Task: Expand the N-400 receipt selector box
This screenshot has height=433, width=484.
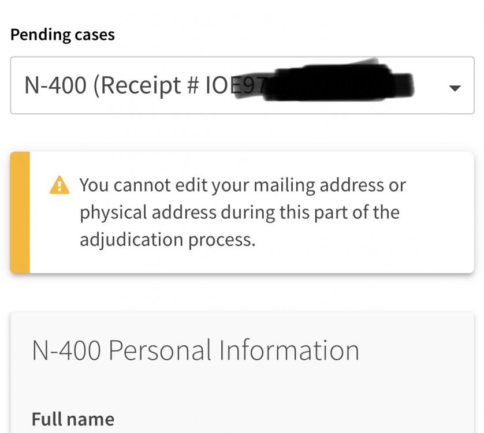Action: (241, 85)
